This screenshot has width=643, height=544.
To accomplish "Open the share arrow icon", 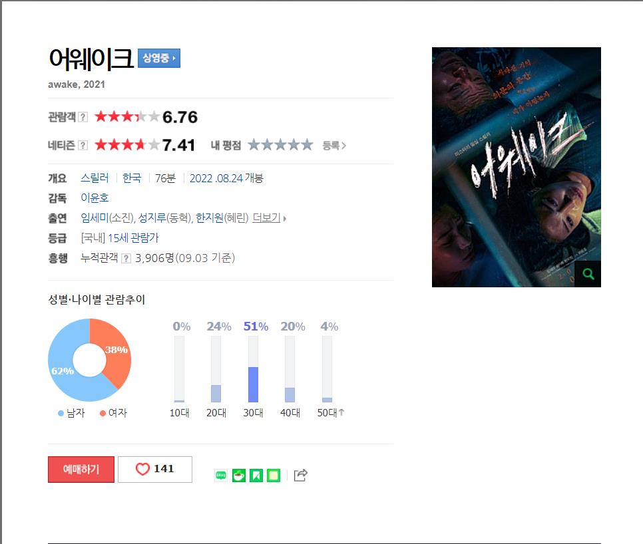I will (x=300, y=476).
